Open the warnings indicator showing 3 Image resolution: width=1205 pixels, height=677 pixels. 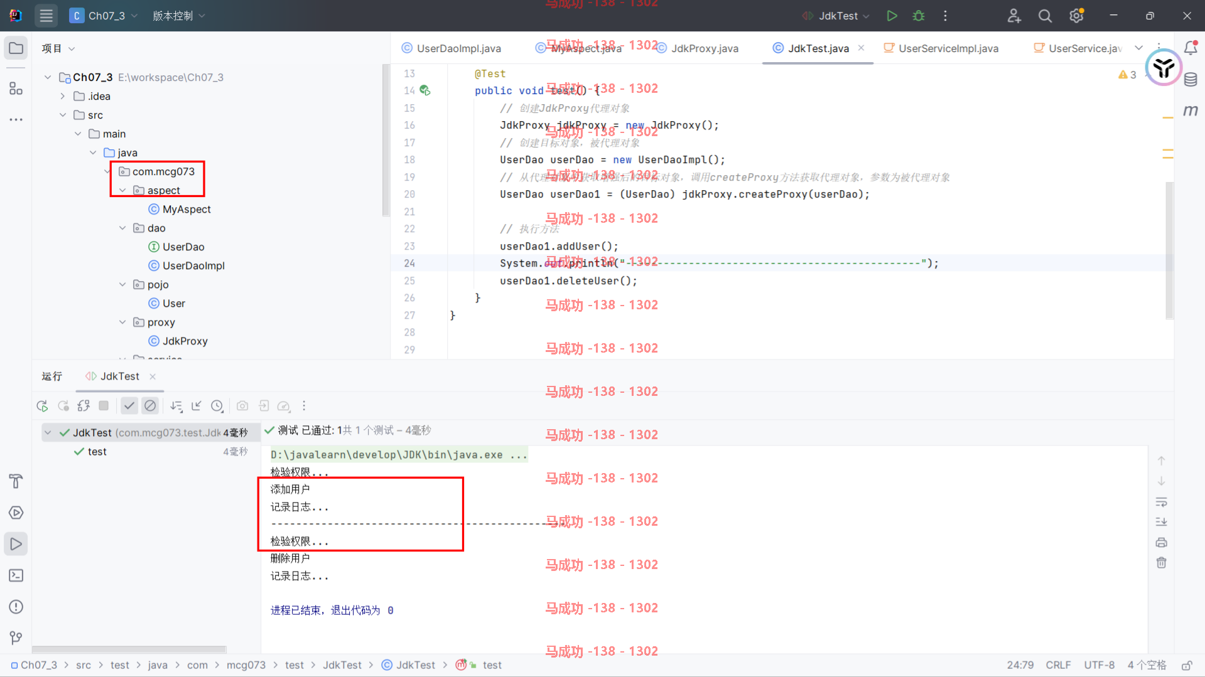(x=1128, y=75)
